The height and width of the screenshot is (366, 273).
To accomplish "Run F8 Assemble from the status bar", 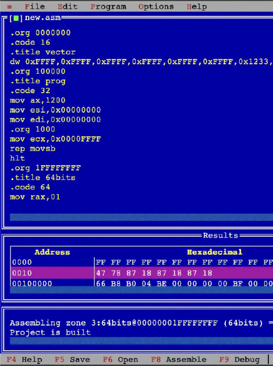I will pos(179,359).
